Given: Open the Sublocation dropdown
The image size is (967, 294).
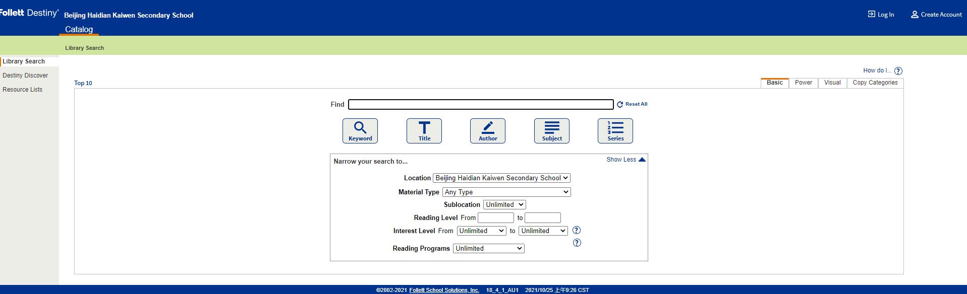Looking at the screenshot, I should [x=504, y=204].
